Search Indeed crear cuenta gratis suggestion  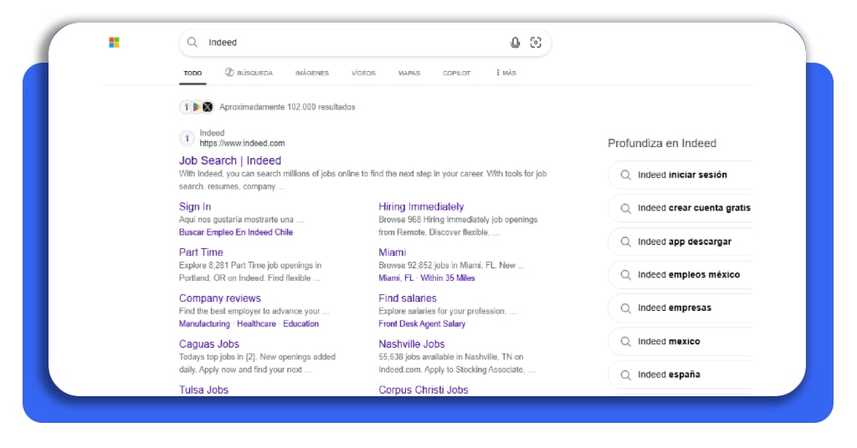coord(680,208)
